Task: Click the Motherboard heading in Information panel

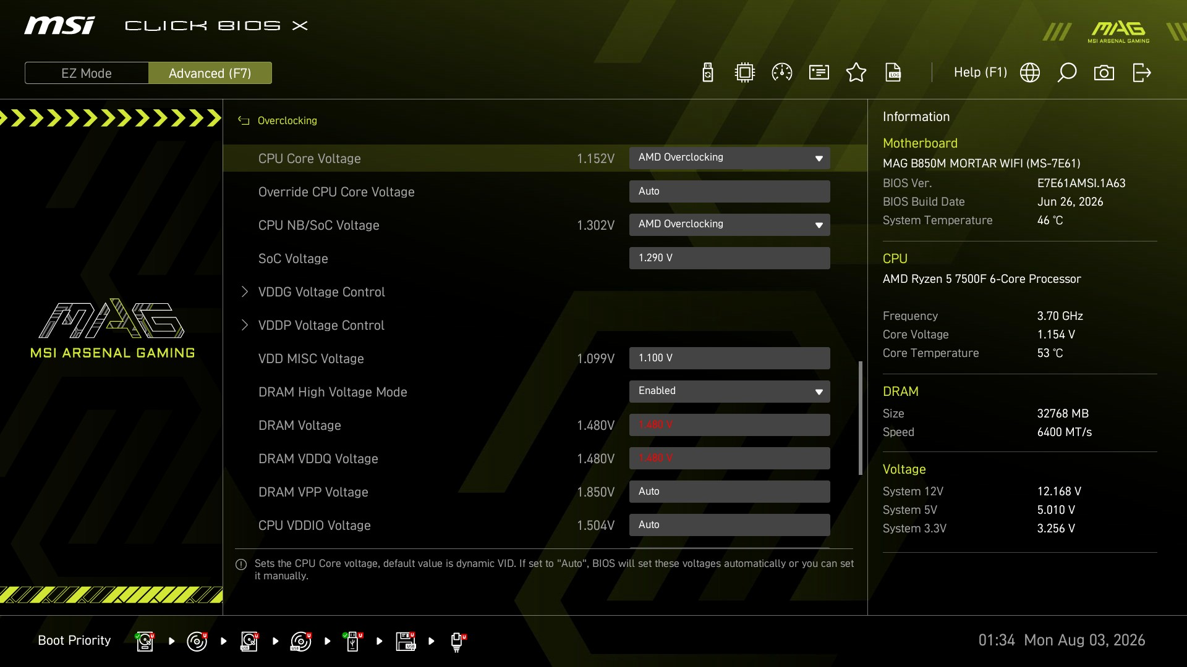Action: (920, 143)
